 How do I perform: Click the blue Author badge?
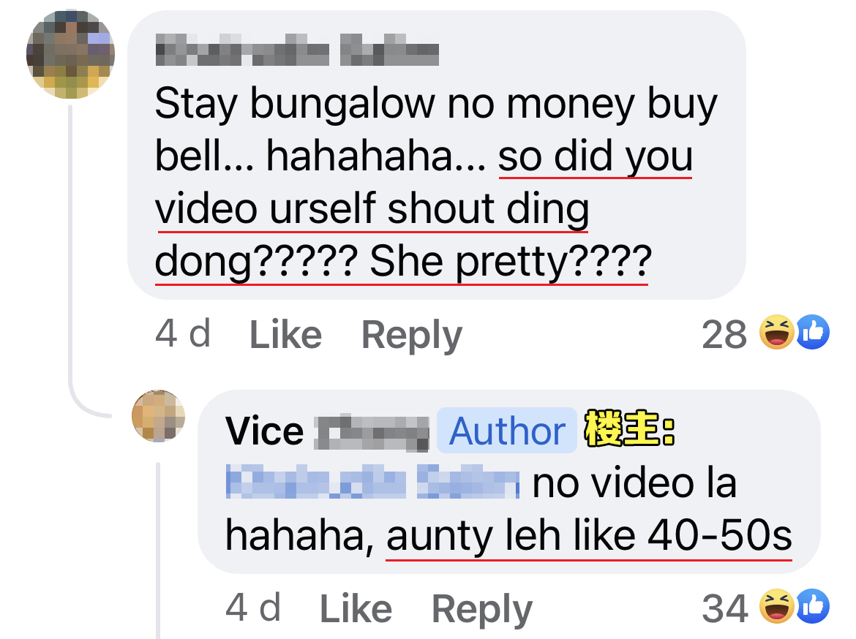(507, 431)
